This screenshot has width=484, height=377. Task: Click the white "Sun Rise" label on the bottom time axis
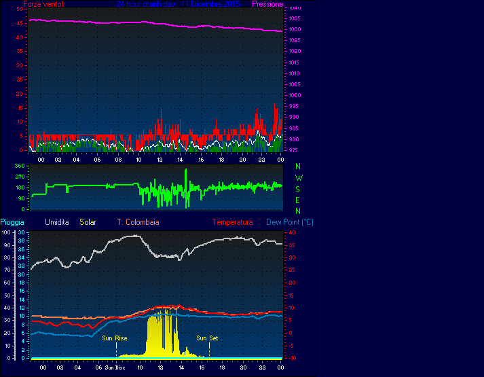pyautogui.click(x=115, y=367)
